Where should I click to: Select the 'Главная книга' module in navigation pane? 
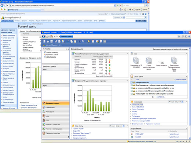[55, 107]
